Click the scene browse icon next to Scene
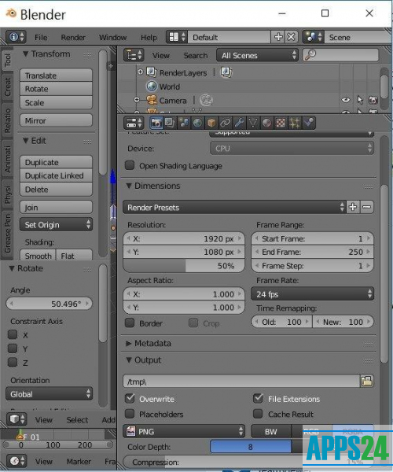This screenshot has height=472, width=393. (x=314, y=37)
